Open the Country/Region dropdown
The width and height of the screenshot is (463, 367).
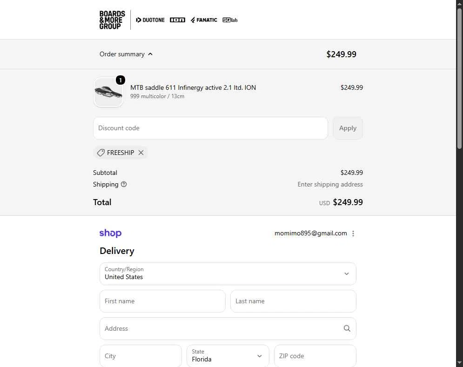pos(228,274)
